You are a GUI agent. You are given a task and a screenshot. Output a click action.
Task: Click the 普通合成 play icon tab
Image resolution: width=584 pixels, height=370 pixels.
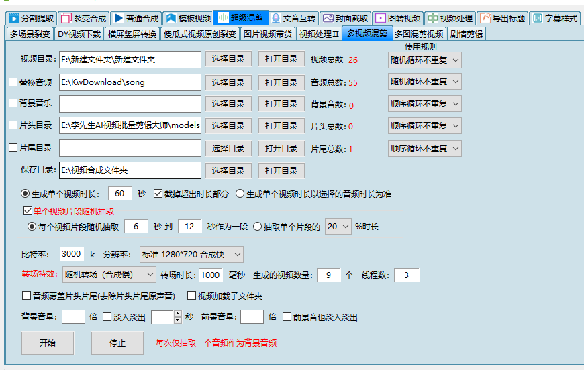(x=119, y=18)
